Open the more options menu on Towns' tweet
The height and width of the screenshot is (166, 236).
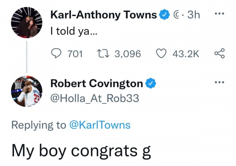(x=219, y=14)
